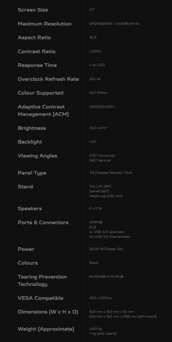Click the Response Time label
The height and width of the screenshot is (342, 172).
pos(37,65)
